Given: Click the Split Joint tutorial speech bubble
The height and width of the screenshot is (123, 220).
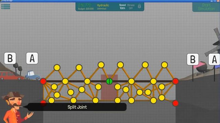Looking at the screenshot, I should coord(77,107).
